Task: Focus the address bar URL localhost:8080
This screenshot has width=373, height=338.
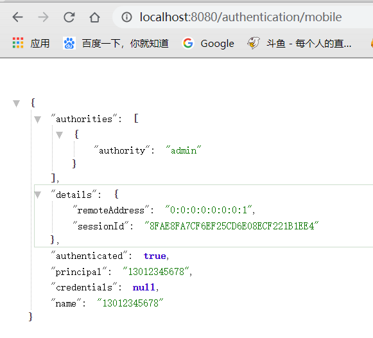Action: (x=241, y=17)
